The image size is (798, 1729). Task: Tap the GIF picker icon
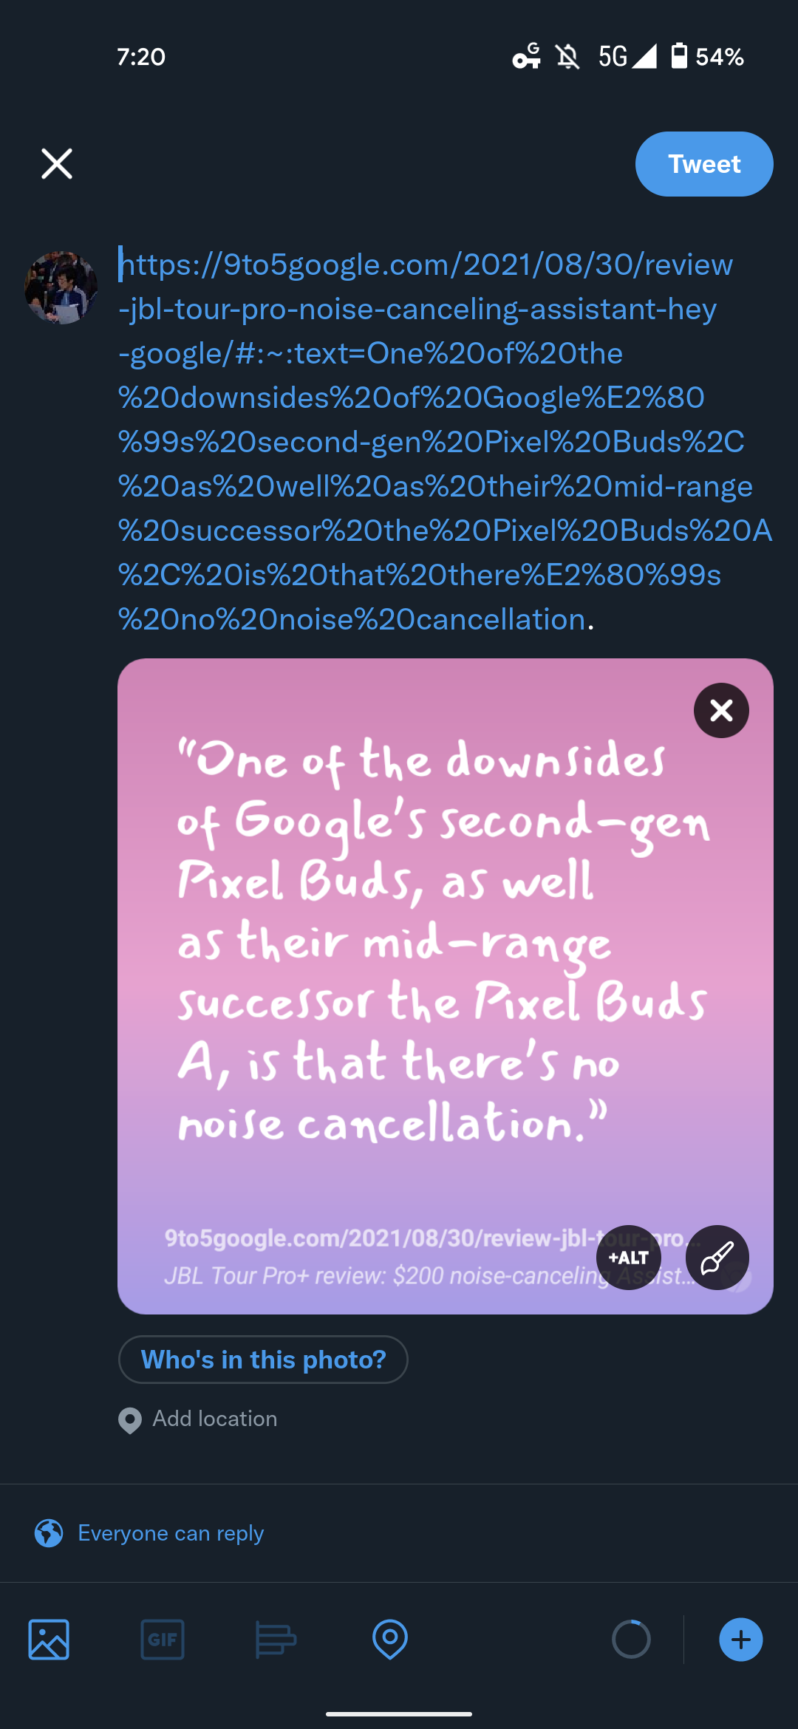[163, 1640]
